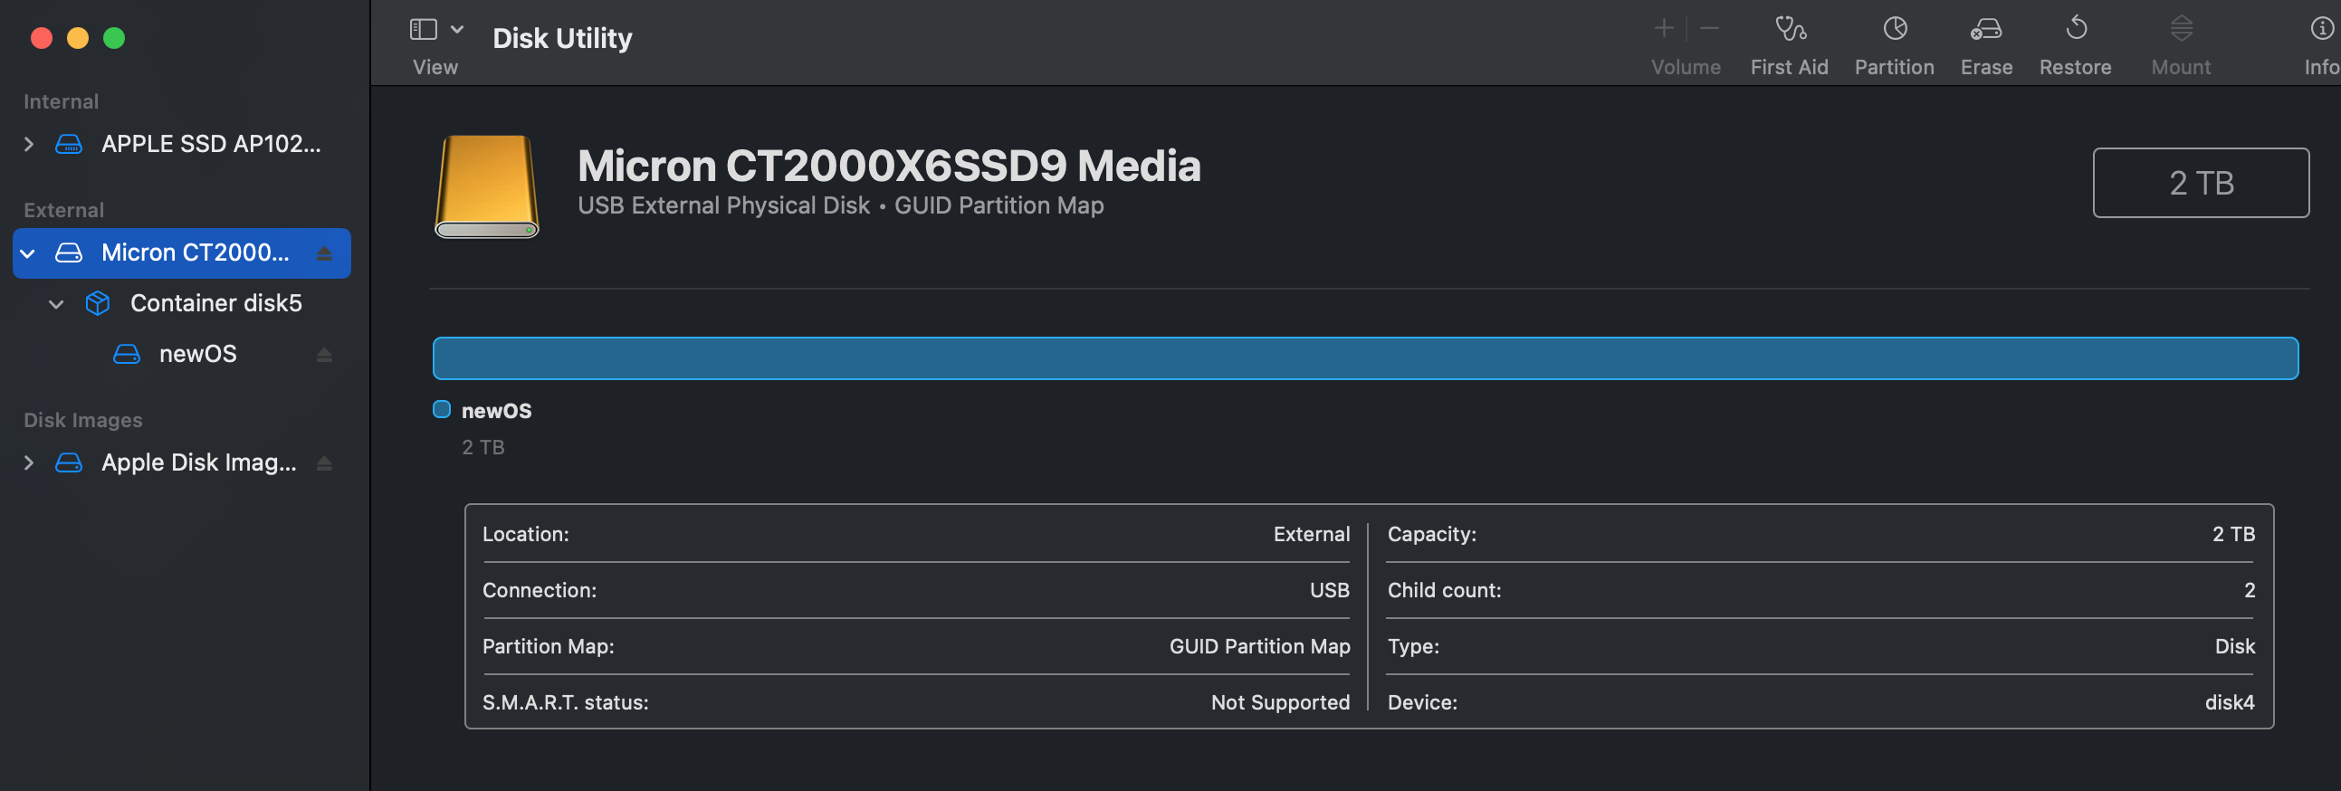Open the Info panel icon
Screen dimensions: 2341x791
(x=2321, y=29)
